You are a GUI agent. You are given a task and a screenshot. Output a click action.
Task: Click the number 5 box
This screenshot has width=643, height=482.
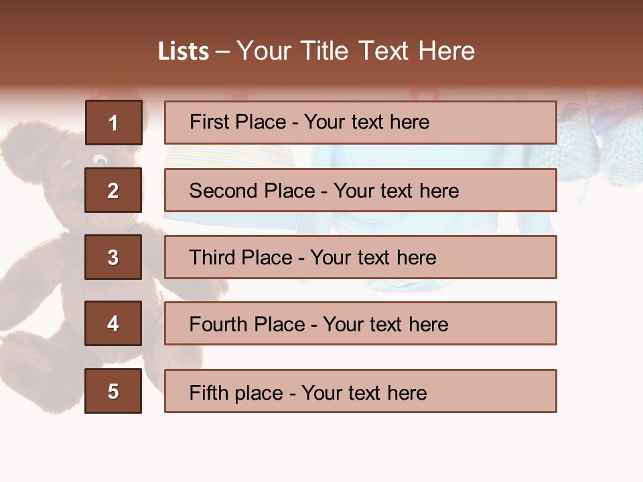113,391
